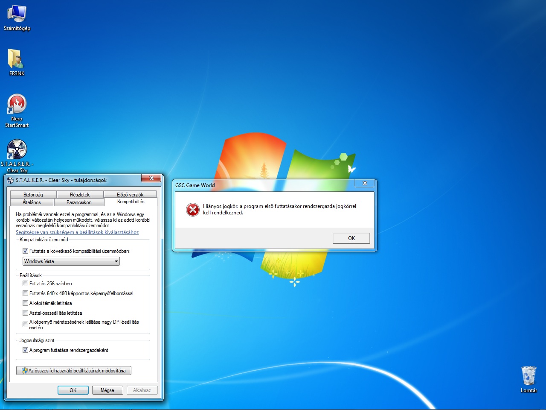Check 'A képi témák letiltása'
Screen dimensions: 546x410
tap(25, 303)
